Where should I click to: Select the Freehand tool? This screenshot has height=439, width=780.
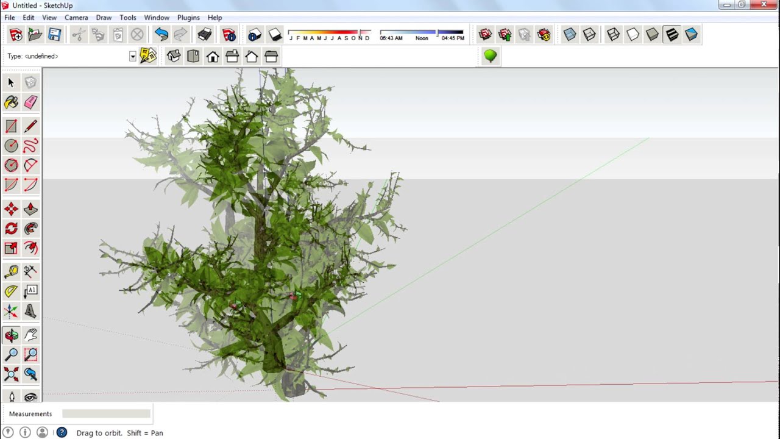pyautogui.click(x=30, y=146)
